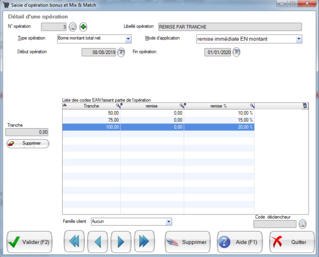Image resolution: width=319 pixels, height=257 pixels.
Task: Go to next operation record
Action: (121, 242)
